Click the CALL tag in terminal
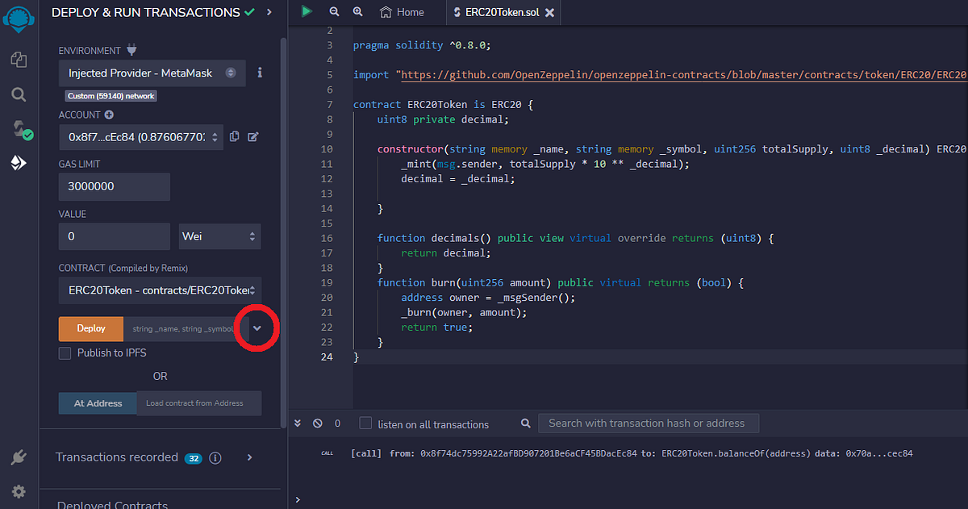The width and height of the screenshot is (968, 509). click(327, 453)
